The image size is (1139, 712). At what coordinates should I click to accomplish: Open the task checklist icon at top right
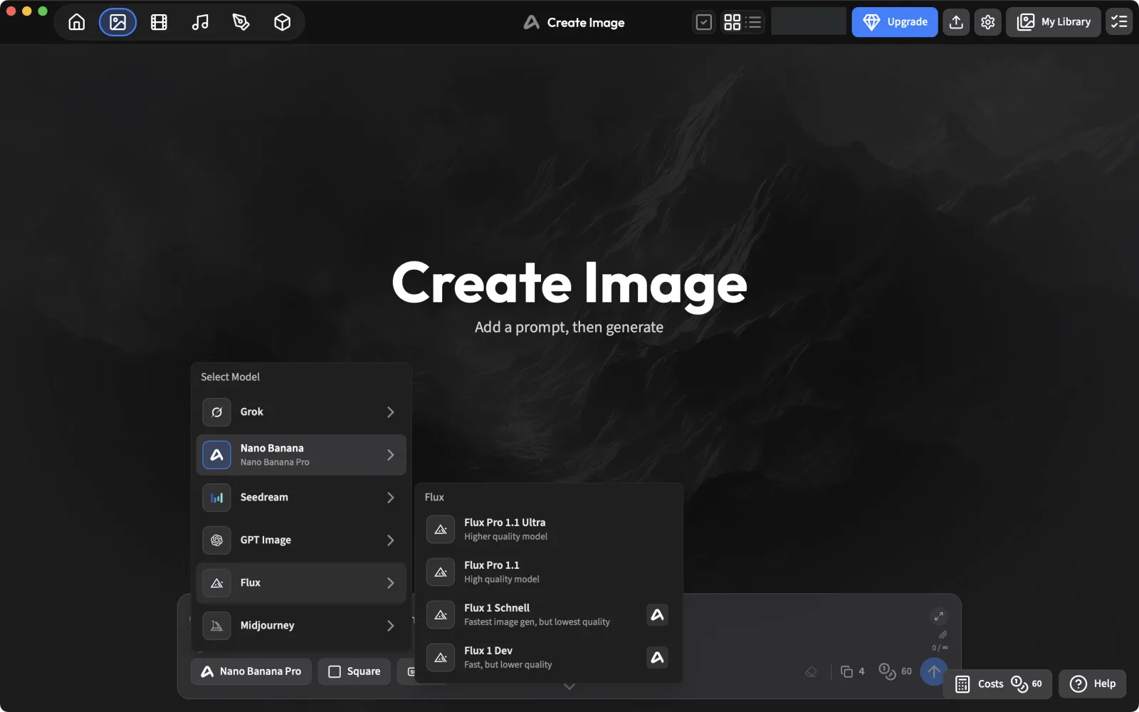click(x=1119, y=22)
